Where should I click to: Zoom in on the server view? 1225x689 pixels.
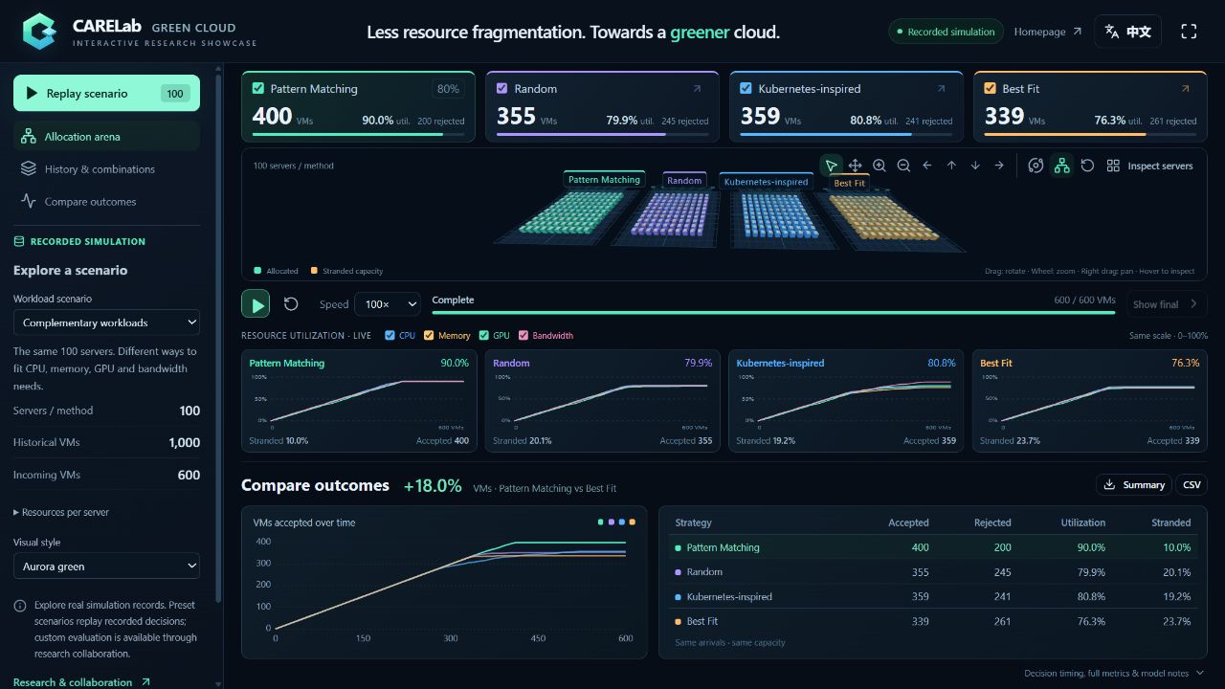[x=880, y=166]
